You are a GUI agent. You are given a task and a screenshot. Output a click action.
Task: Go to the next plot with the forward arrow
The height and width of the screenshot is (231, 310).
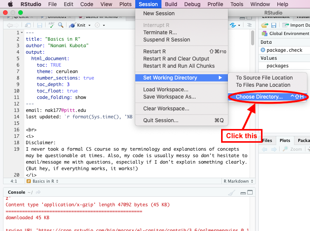click(x=274, y=149)
